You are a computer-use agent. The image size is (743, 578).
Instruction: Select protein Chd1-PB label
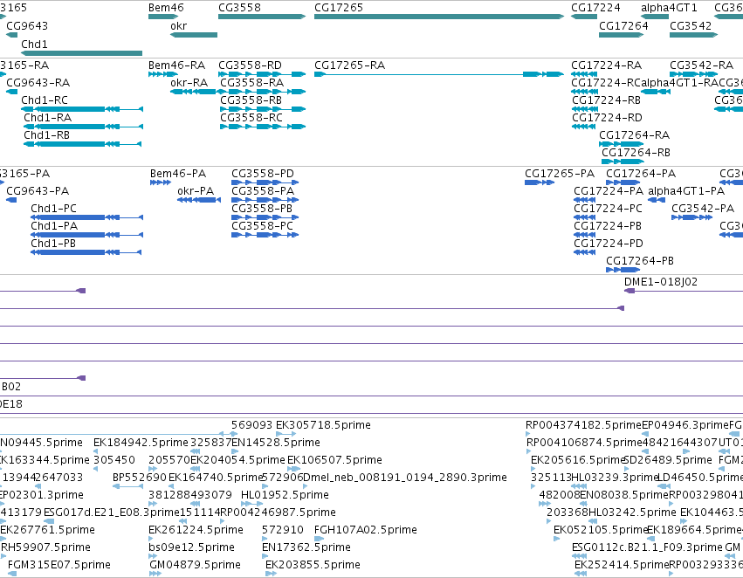(53, 244)
